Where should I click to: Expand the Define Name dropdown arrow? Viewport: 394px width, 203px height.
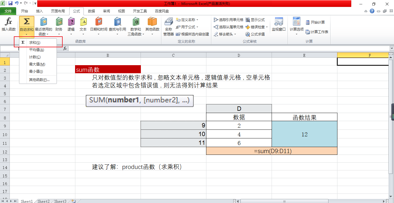(197, 20)
